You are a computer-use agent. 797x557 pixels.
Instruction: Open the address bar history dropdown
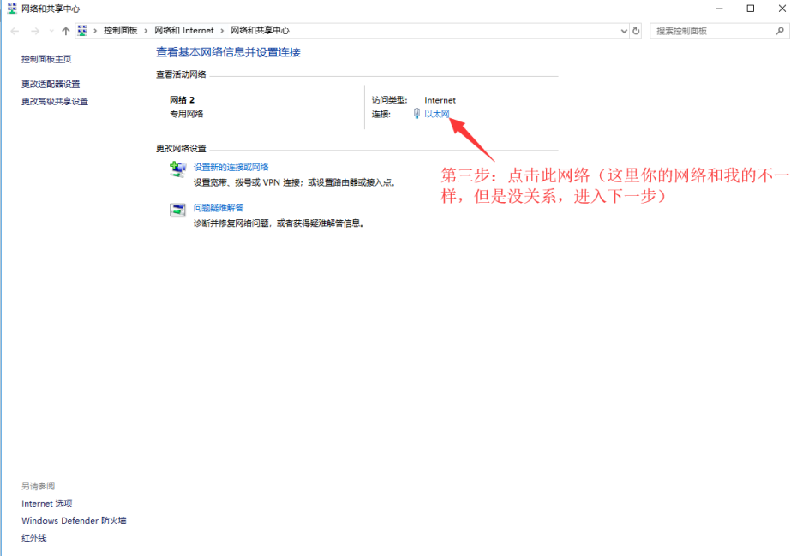click(x=623, y=30)
